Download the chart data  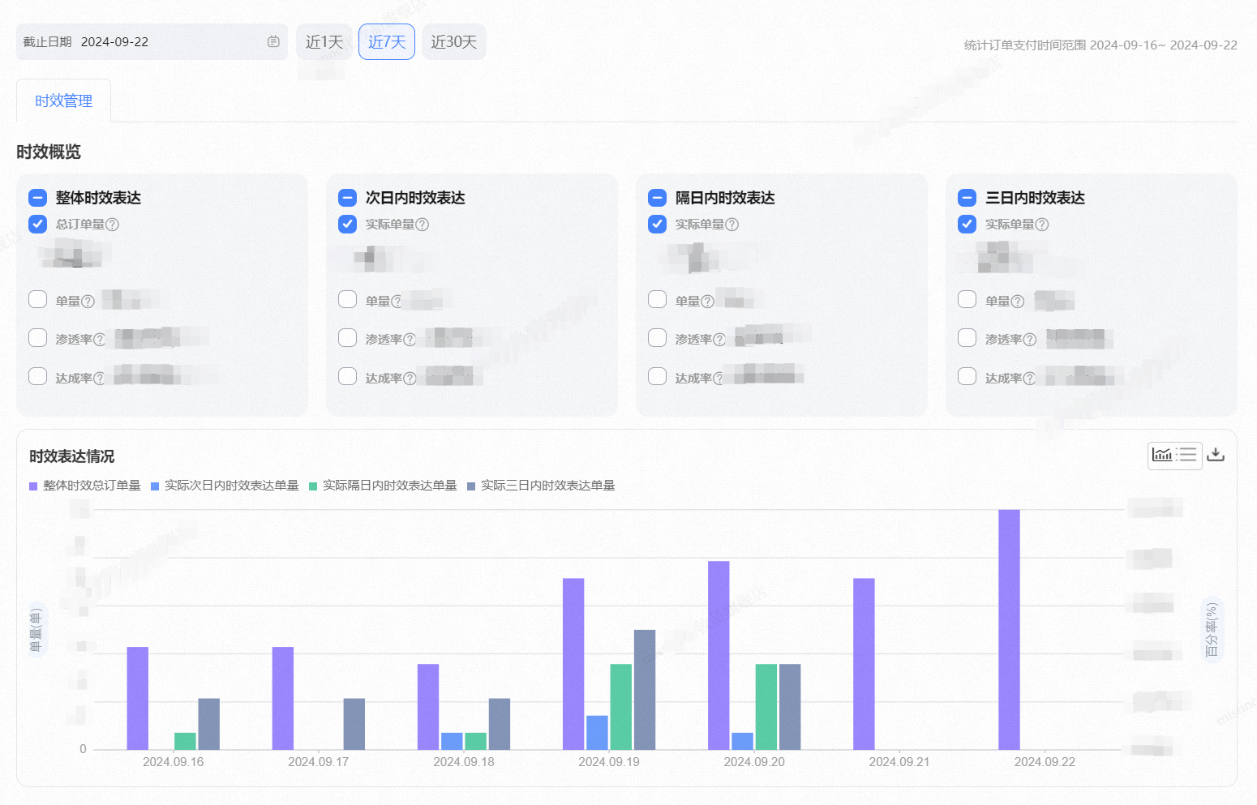pyautogui.click(x=1216, y=455)
